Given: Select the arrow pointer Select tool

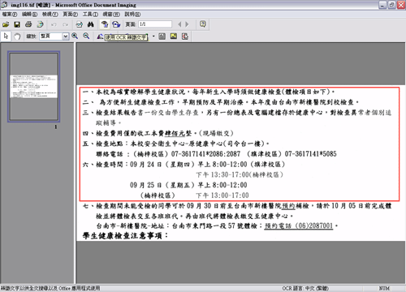Looking at the screenshot, I should 6,36.
